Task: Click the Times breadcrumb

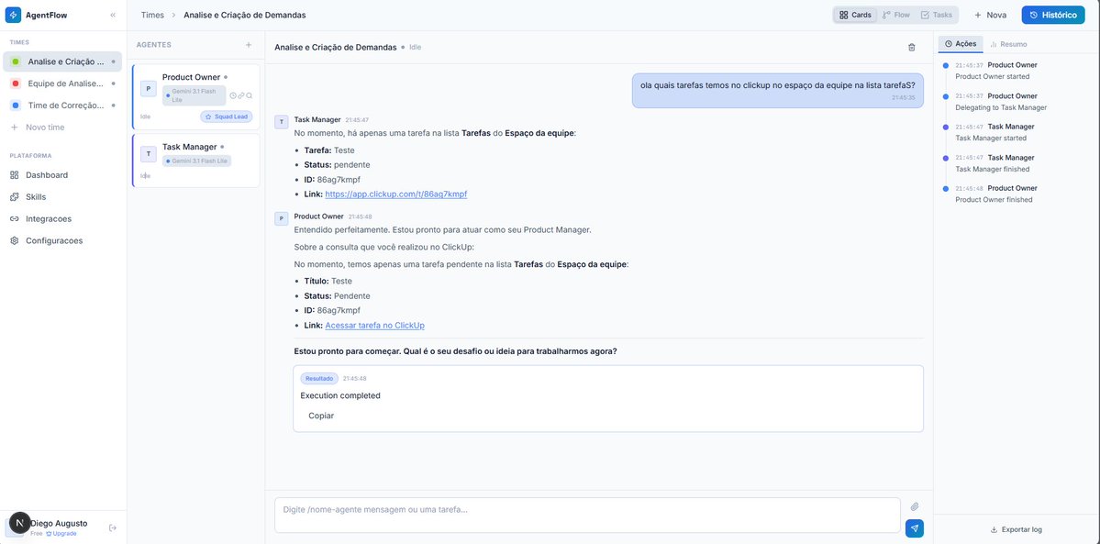Action: [x=152, y=15]
